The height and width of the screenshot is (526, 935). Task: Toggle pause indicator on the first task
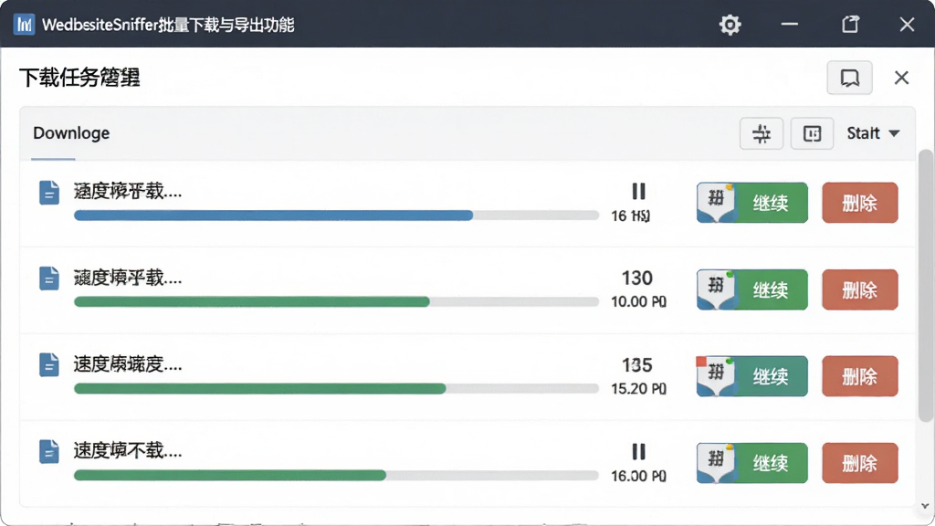tap(638, 191)
